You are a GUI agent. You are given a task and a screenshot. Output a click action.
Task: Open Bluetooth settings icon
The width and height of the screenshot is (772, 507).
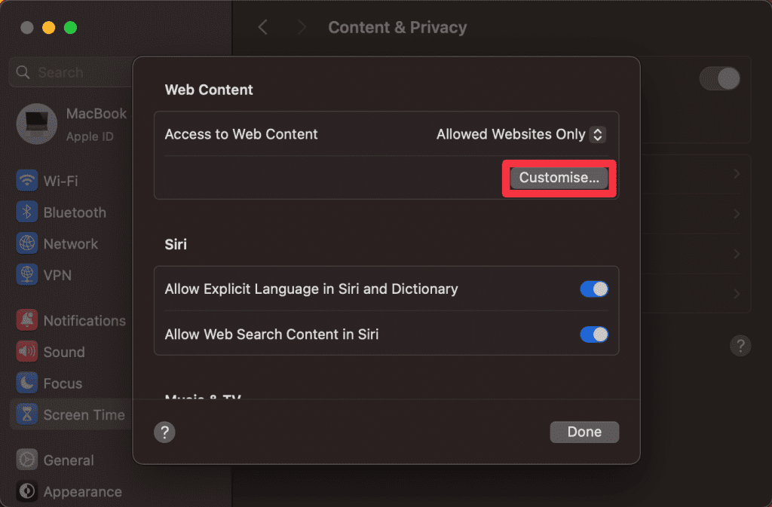tap(27, 212)
